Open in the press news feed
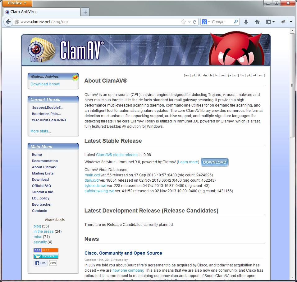 (43, 232)
